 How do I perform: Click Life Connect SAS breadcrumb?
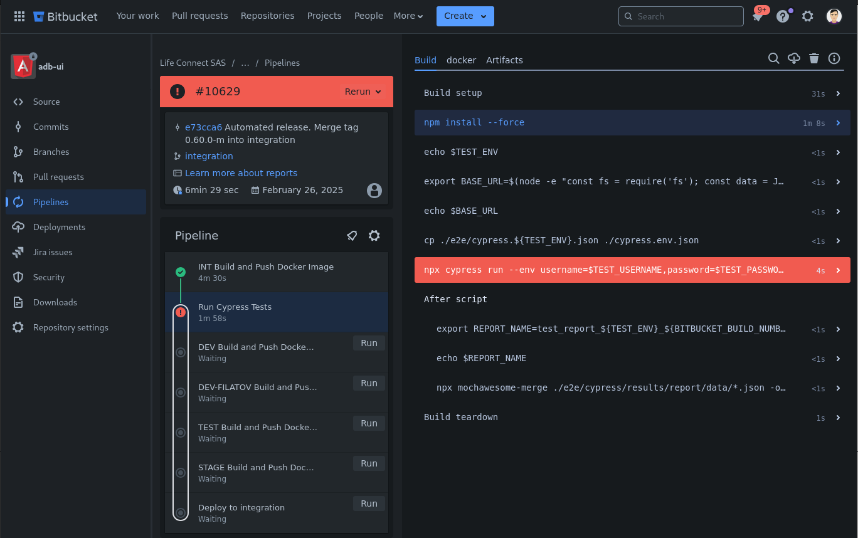pos(193,63)
